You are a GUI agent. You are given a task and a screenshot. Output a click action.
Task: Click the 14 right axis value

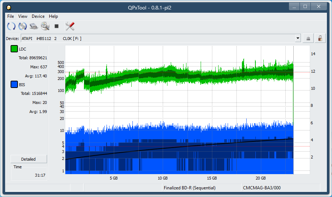coord(313,54)
